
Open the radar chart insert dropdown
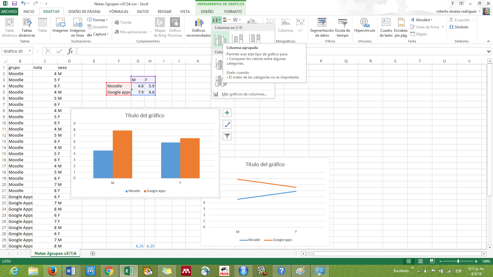click(x=237, y=20)
